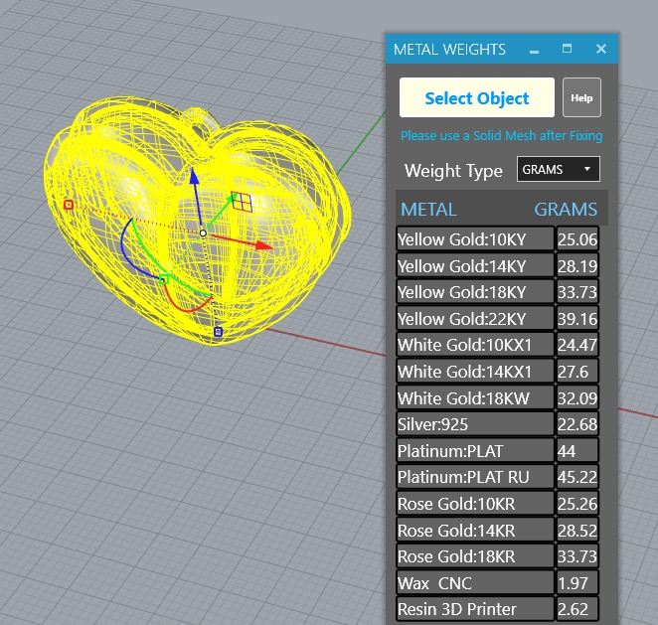Click the 'Please use a Solid Mesh after Fixing' note

point(502,136)
